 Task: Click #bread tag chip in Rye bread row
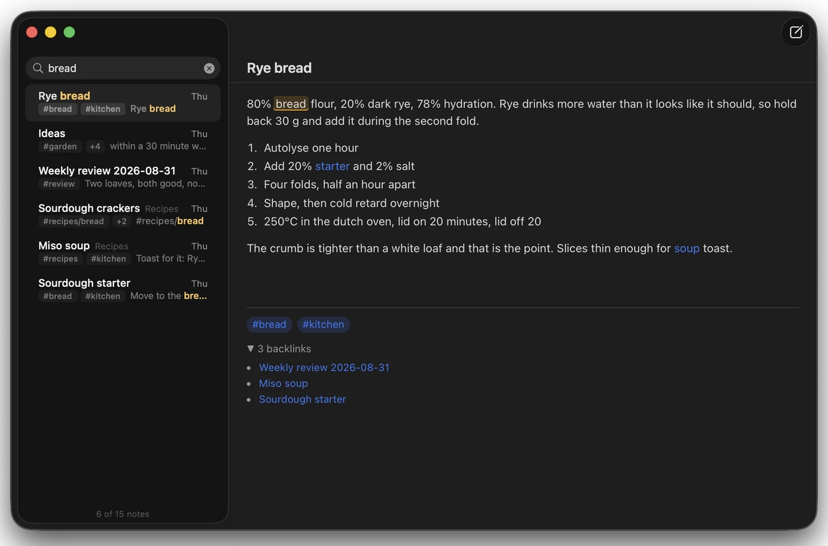point(57,109)
